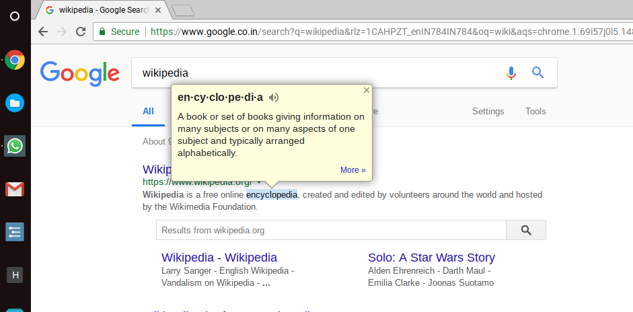Open WhatsApp from the shelf

click(15, 146)
